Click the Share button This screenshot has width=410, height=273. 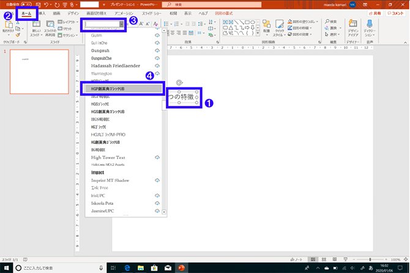pyautogui.click(x=375, y=13)
